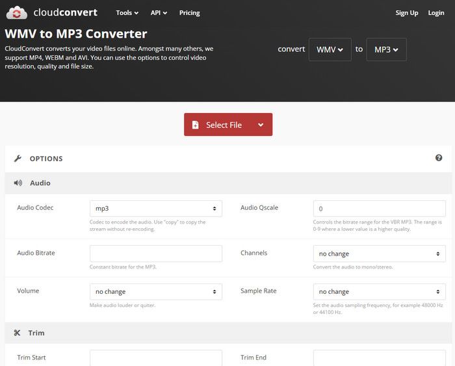Open the MP3 target format dropdown
This screenshot has width=455, height=366.
coord(386,49)
